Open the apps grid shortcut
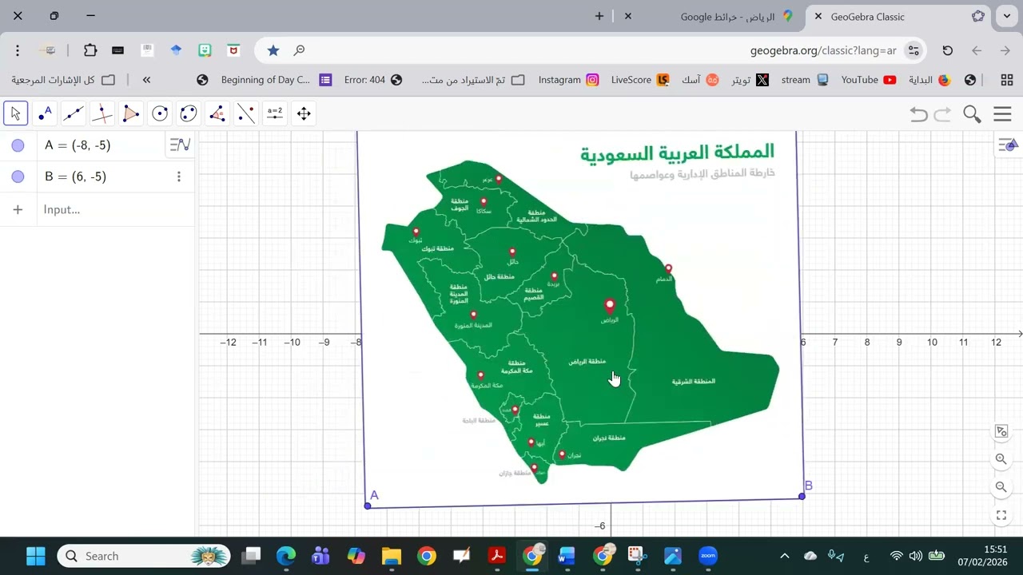The width and height of the screenshot is (1023, 575). tap(1006, 80)
